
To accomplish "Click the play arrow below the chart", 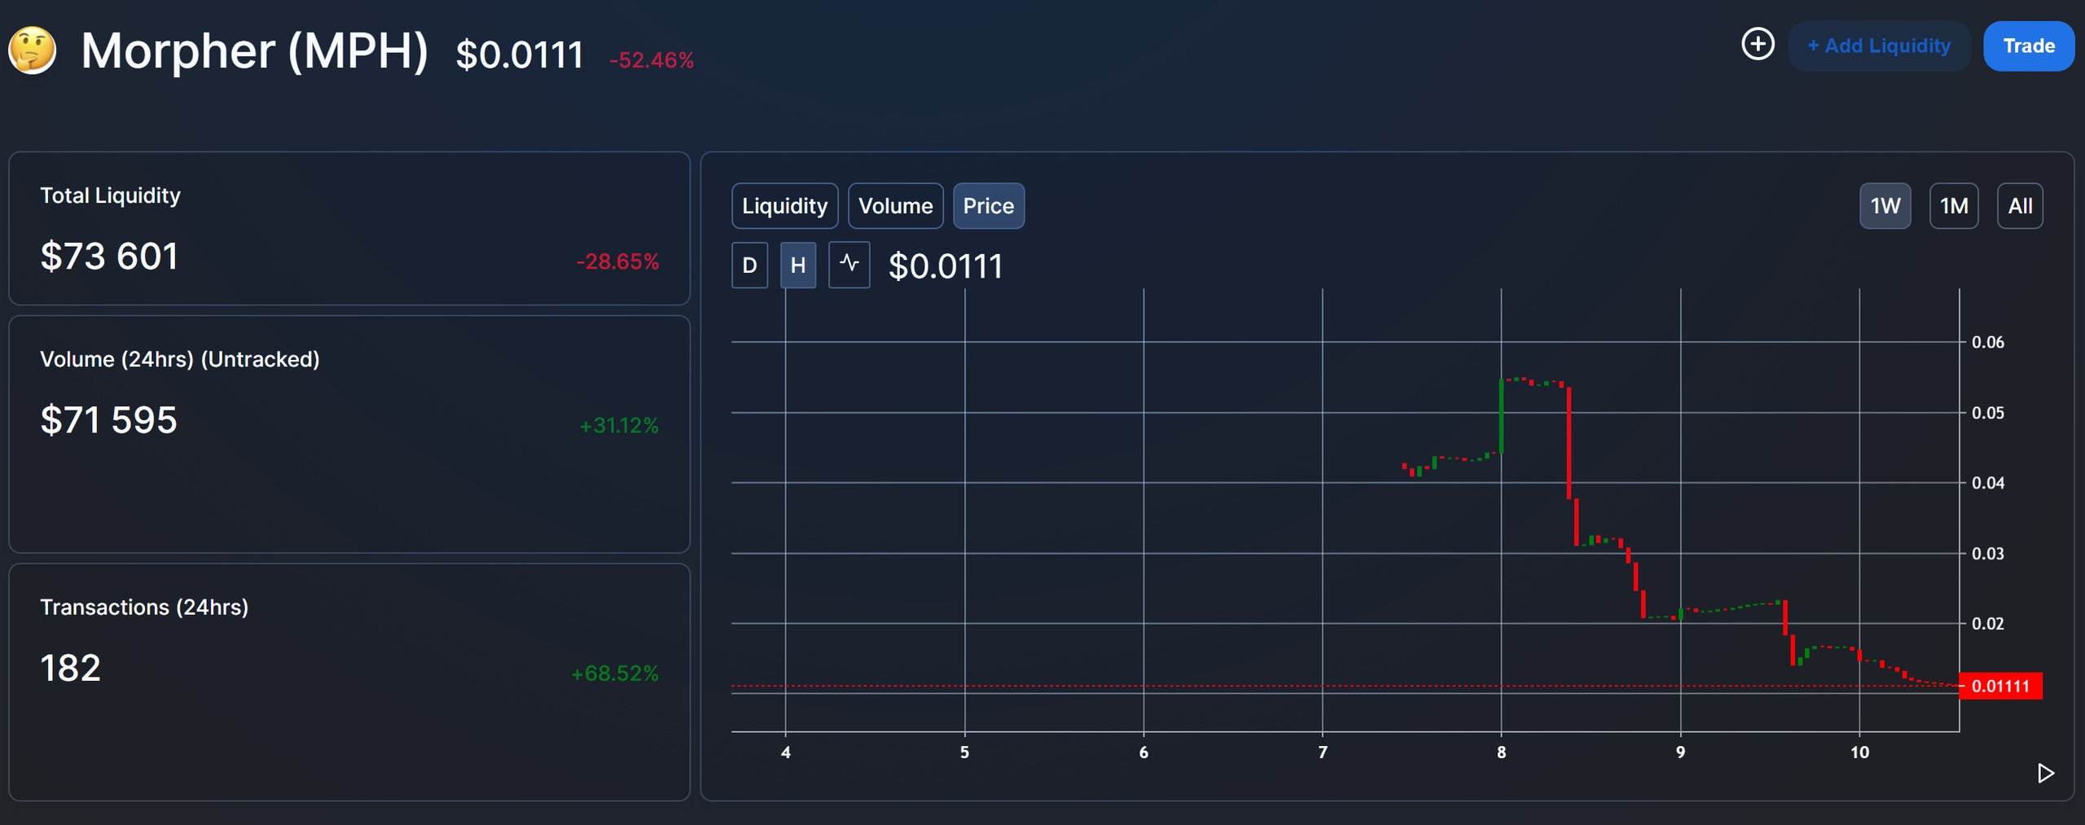I will [x=2045, y=772].
